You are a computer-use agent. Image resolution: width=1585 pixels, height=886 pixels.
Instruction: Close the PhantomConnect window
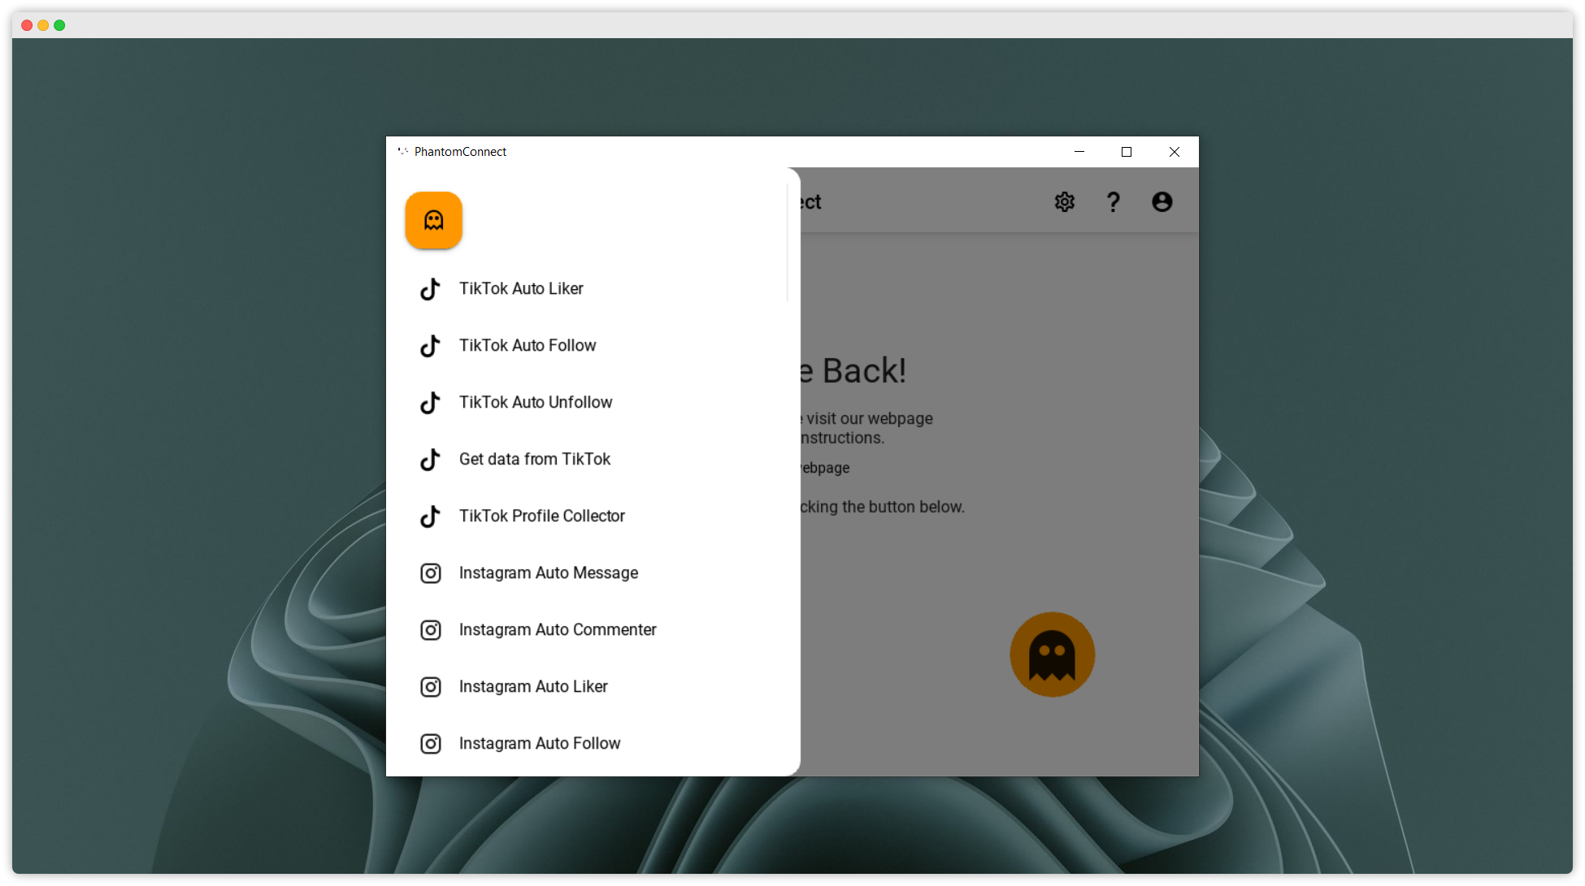(x=1175, y=152)
